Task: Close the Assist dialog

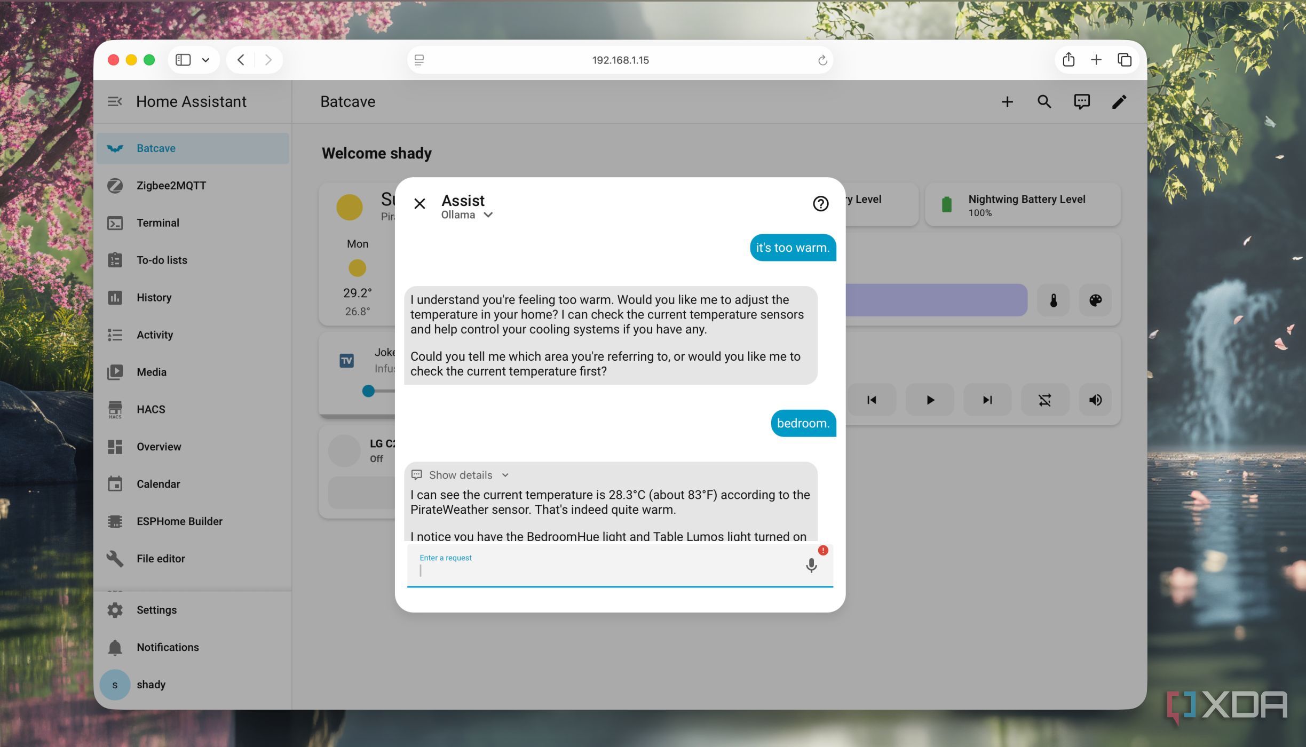Action: tap(419, 203)
